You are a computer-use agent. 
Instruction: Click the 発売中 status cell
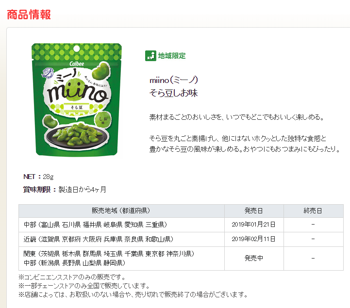[x=254, y=258]
